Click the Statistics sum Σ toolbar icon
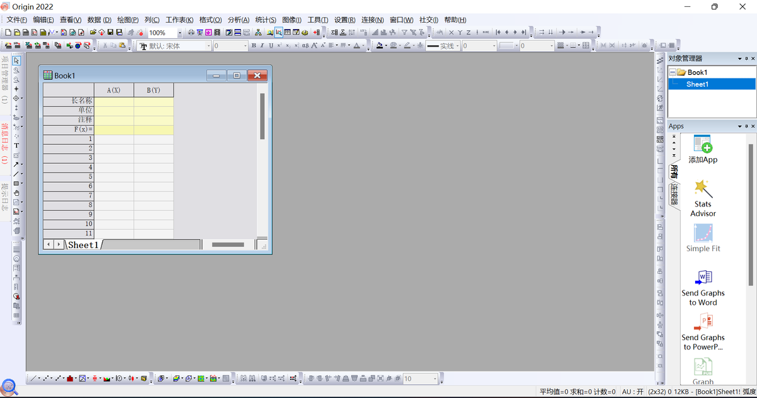The width and height of the screenshot is (757, 398). [x=334, y=32]
